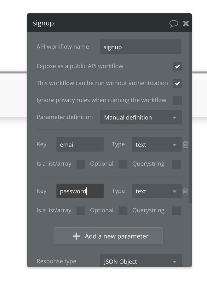Uncheck Expose as a public API workflow

point(177,67)
